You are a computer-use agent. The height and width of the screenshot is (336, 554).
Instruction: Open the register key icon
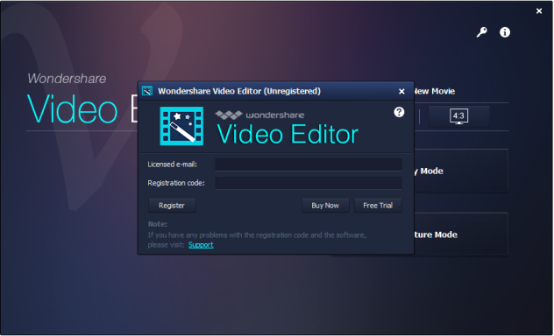coord(481,32)
